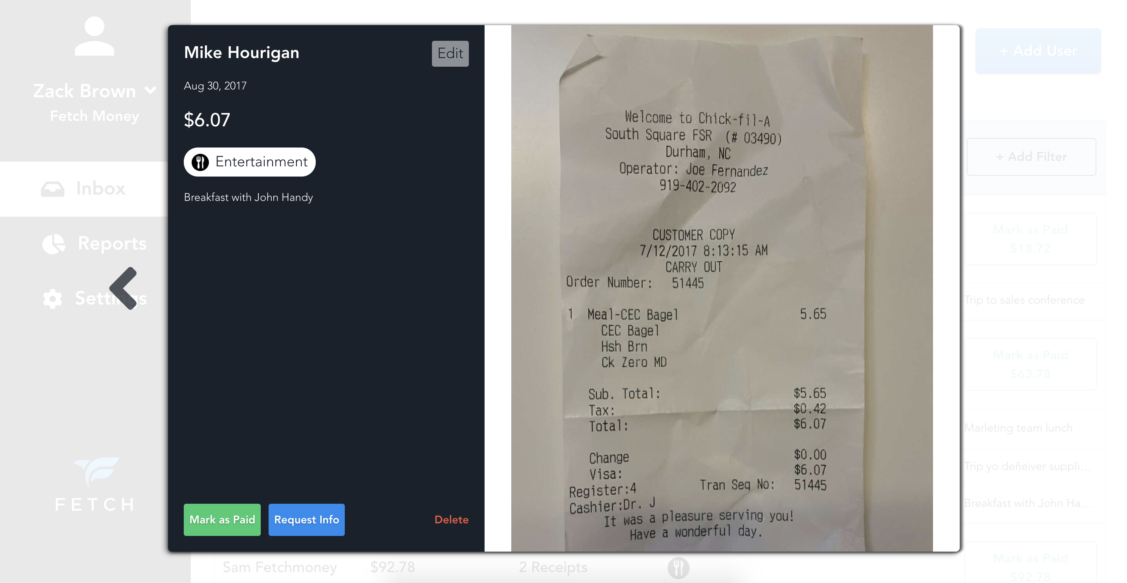
Task: Open the Entertainment category selector
Action: [x=249, y=162]
